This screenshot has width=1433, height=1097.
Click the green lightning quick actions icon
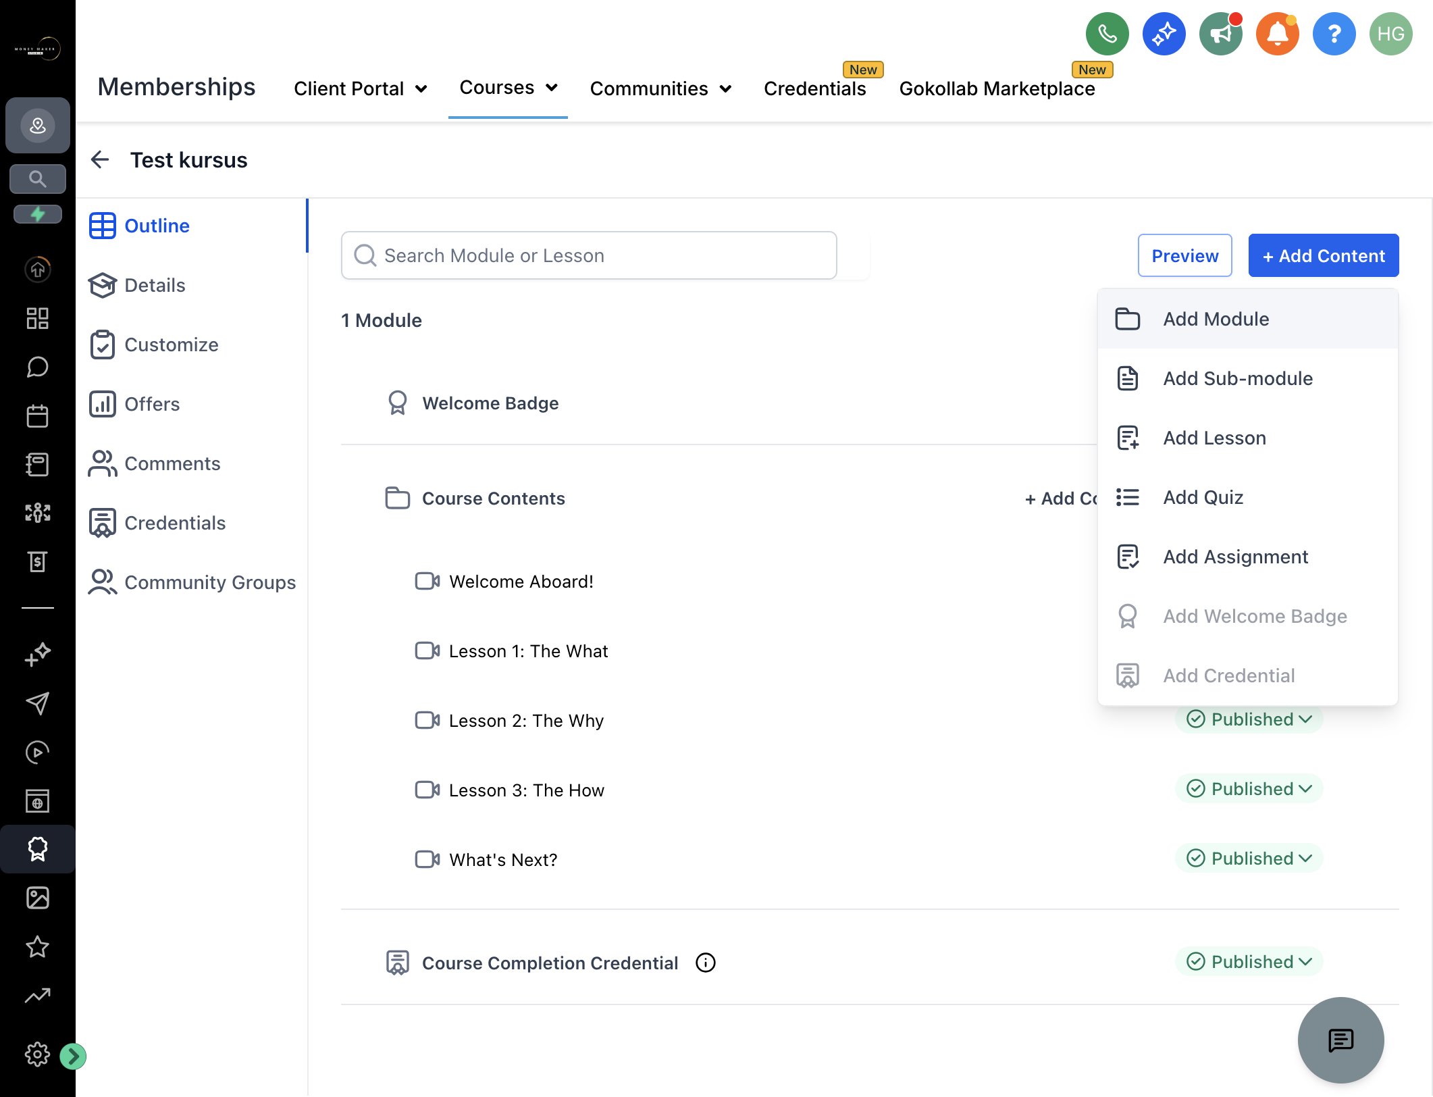38,214
